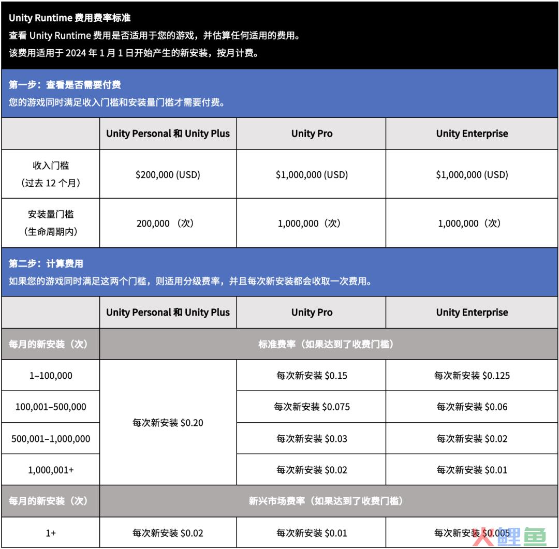Click Enterprise "每次新安装 $0.02" in 500,001–1,000,000 row
The width and height of the screenshot is (559, 549).
472,438
